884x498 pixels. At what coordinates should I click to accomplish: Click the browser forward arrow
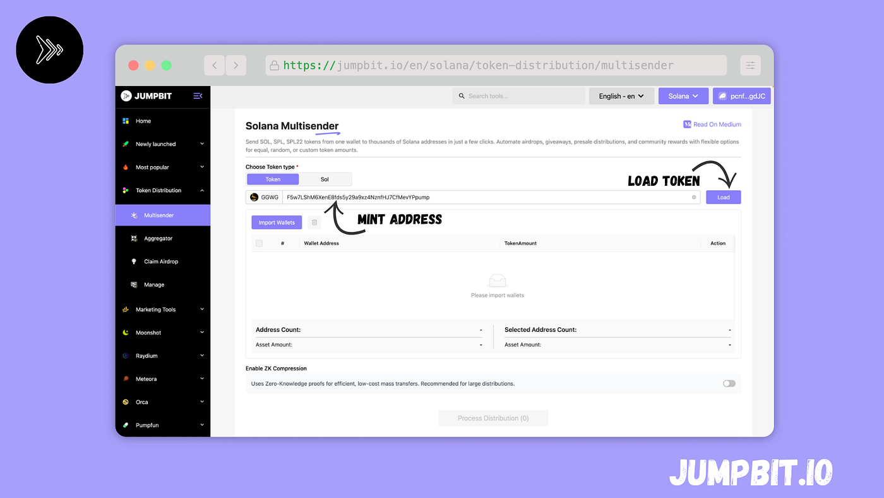236,65
